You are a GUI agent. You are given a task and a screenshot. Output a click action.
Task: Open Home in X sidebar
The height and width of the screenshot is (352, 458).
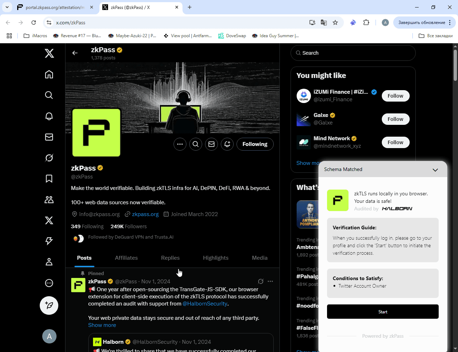pyautogui.click(x=49, y=74)
